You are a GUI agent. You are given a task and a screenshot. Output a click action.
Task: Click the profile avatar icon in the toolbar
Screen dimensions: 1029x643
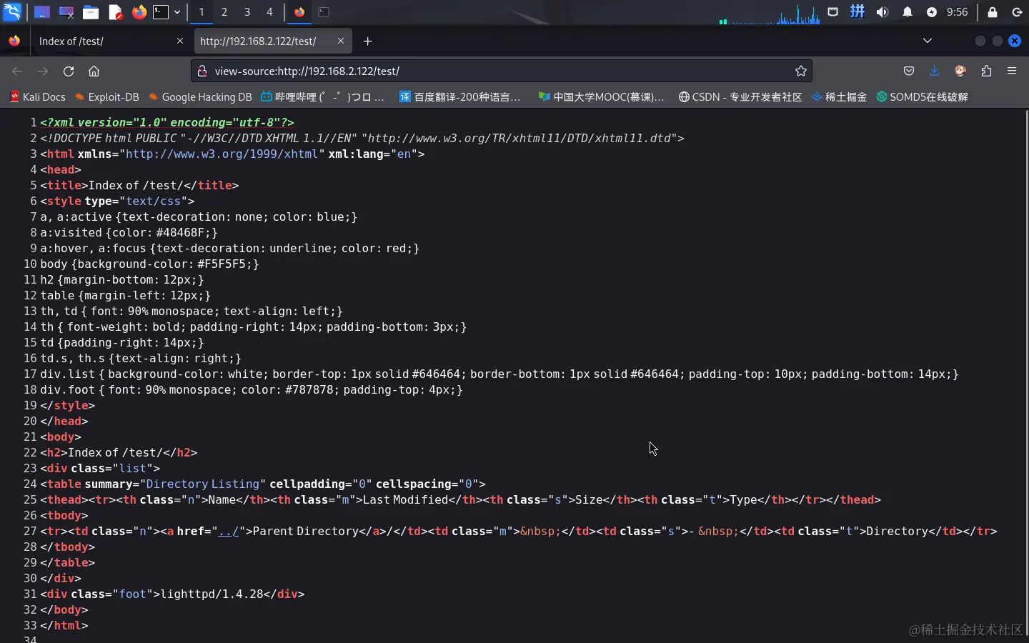[960, 71]
